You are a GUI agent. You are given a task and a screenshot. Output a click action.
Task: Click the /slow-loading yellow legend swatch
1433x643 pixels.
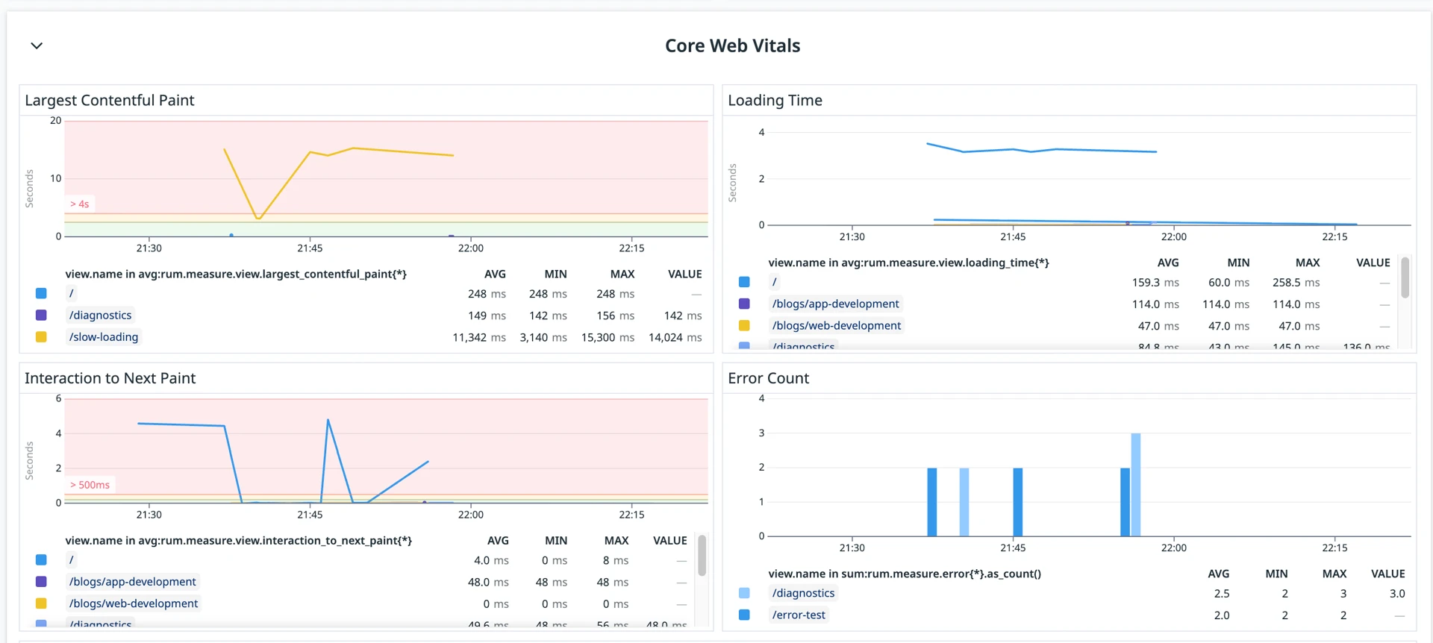41,337
